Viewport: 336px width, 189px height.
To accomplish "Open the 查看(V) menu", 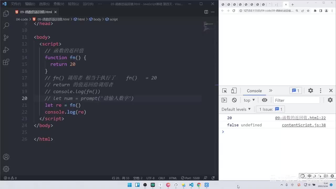I will pos(59,4).
